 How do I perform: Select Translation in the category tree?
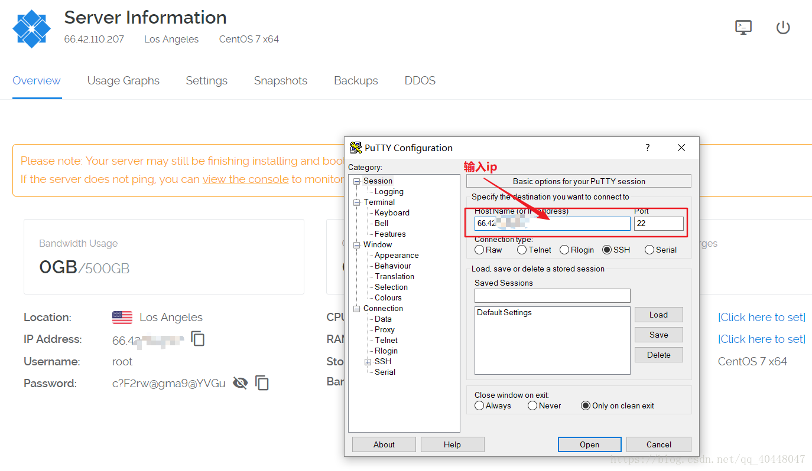point(394,277)
